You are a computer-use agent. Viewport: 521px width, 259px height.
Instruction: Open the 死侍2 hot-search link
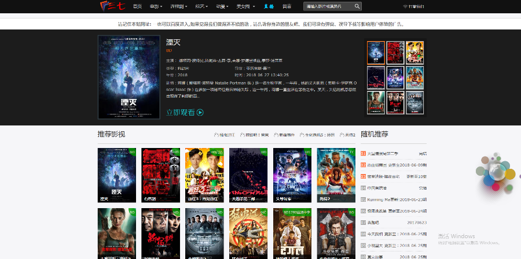click(x=350, y=135)
